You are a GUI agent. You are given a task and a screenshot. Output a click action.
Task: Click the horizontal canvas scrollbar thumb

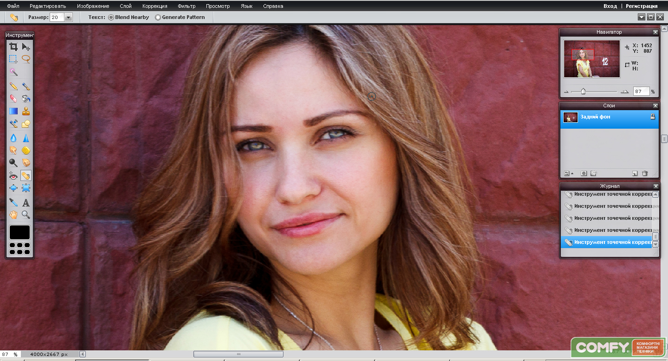[x=238, y=354]
